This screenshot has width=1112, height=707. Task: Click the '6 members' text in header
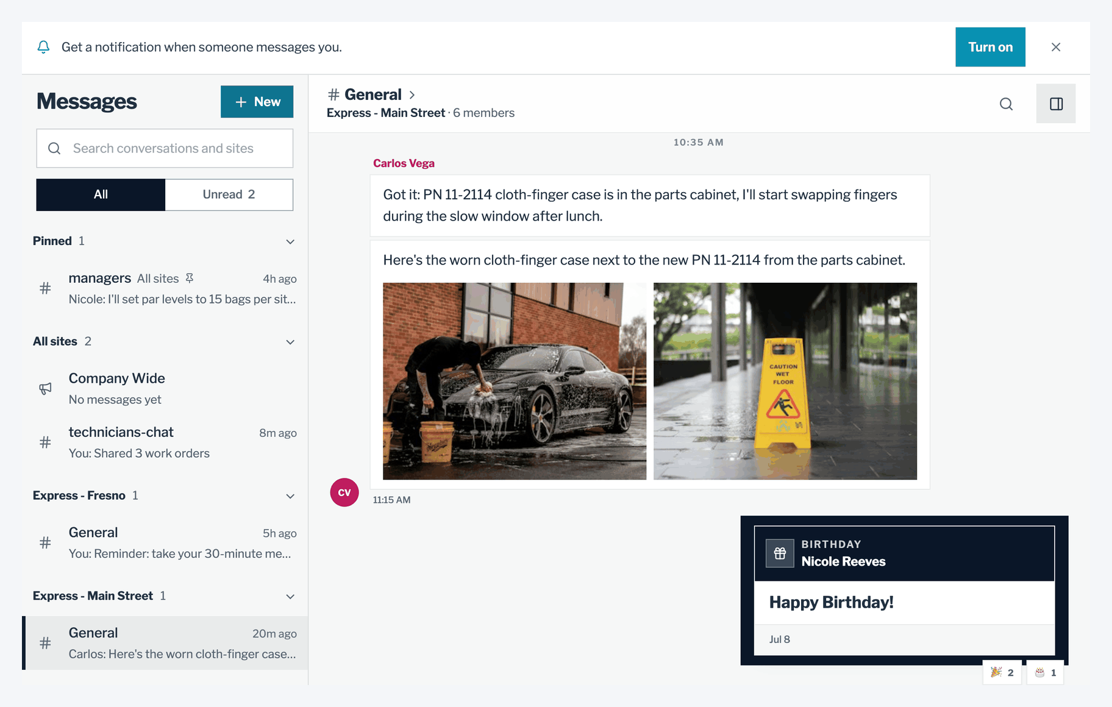tap(483, 113)
